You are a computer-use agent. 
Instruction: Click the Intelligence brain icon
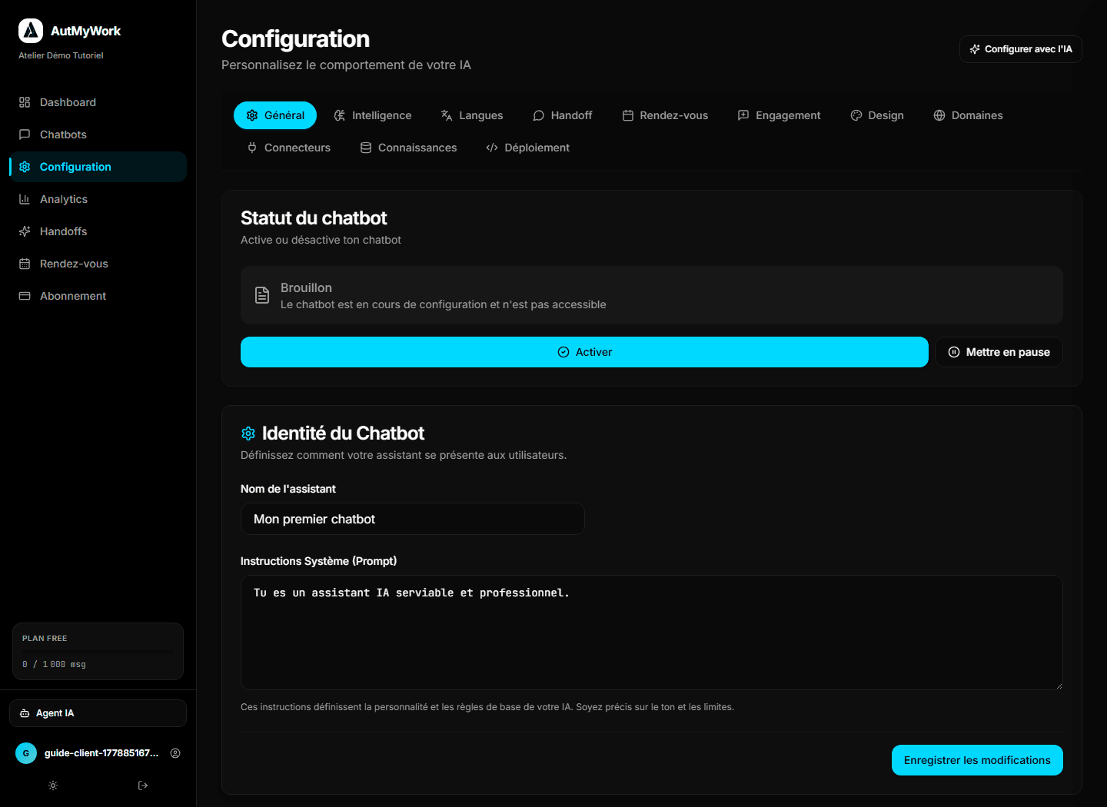coord(340,115)
